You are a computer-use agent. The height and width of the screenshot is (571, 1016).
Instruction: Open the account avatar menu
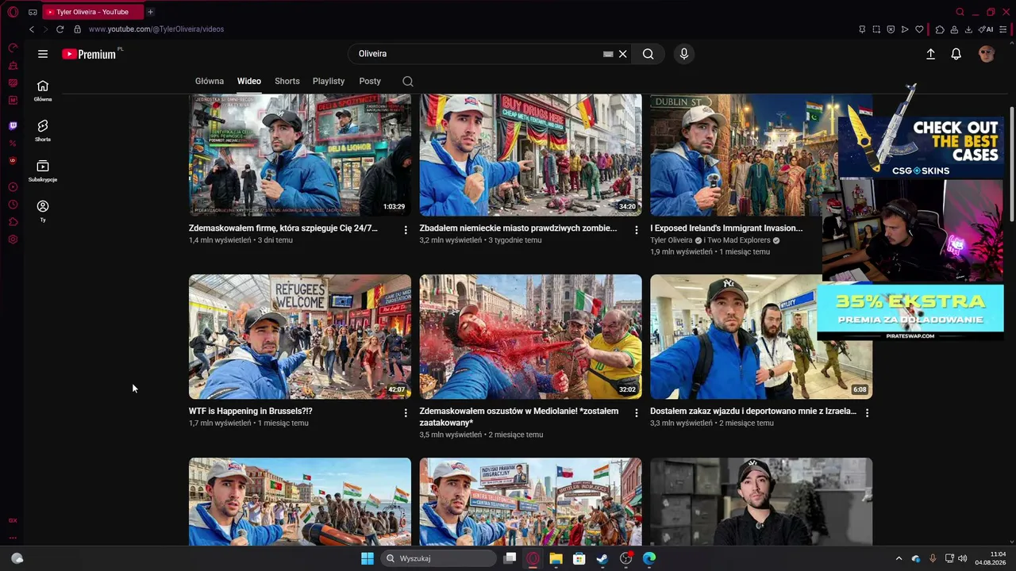987,54
